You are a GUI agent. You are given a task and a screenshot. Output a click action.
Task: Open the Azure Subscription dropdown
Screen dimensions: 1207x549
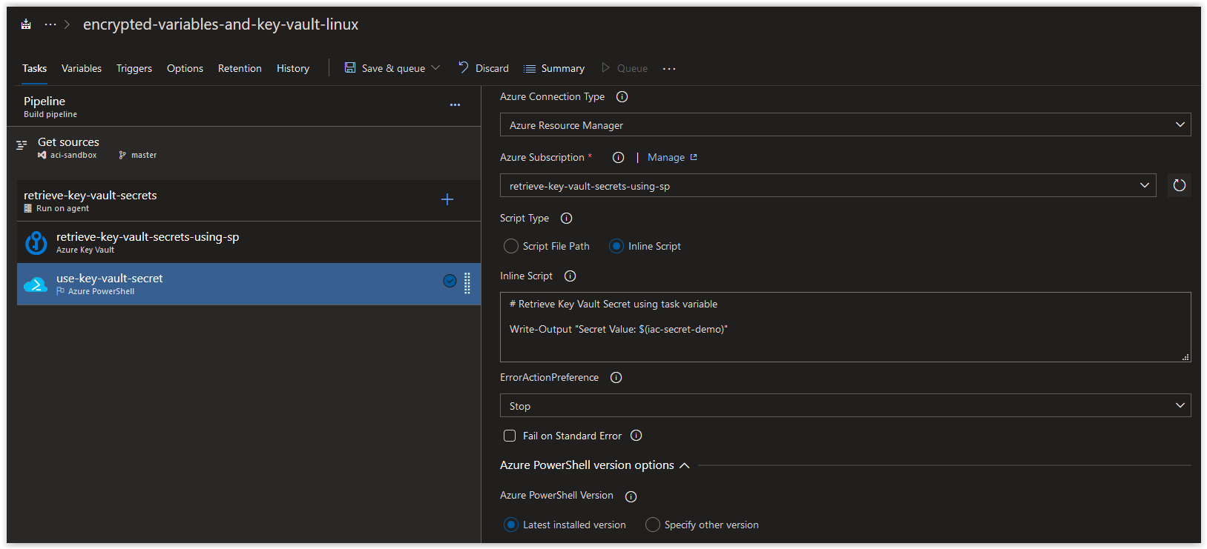click(828, 185)
